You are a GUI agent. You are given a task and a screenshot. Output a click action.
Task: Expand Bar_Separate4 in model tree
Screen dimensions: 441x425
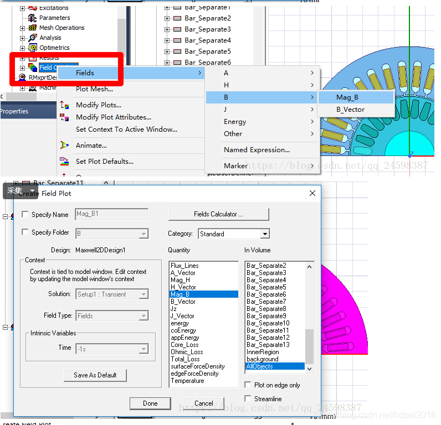click(x=167, y=41)
